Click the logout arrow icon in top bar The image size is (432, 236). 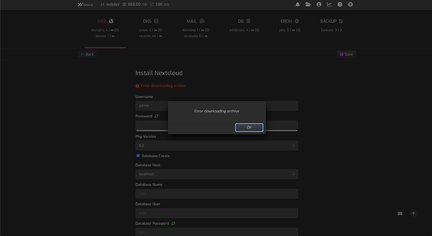pyautogui.click(x=351, y=4)
